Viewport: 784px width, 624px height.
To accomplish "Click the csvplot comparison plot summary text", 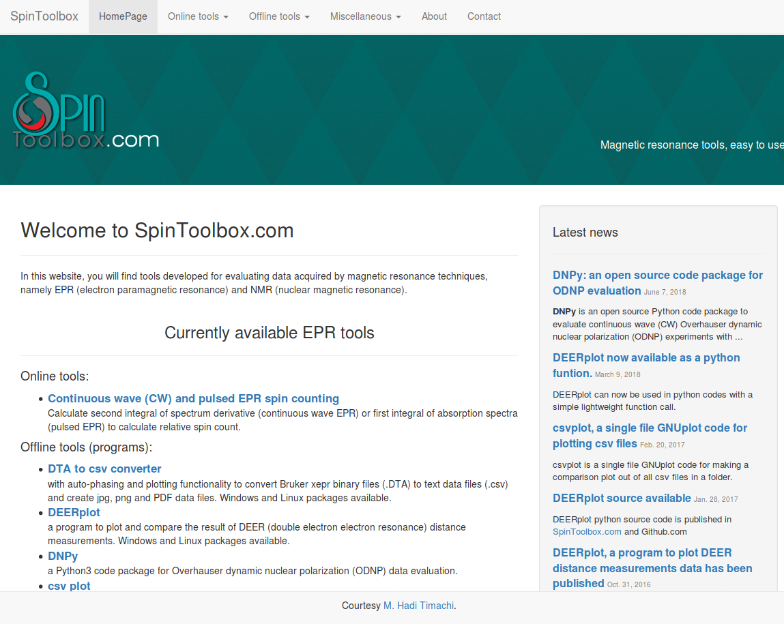I will click(650, 471).
